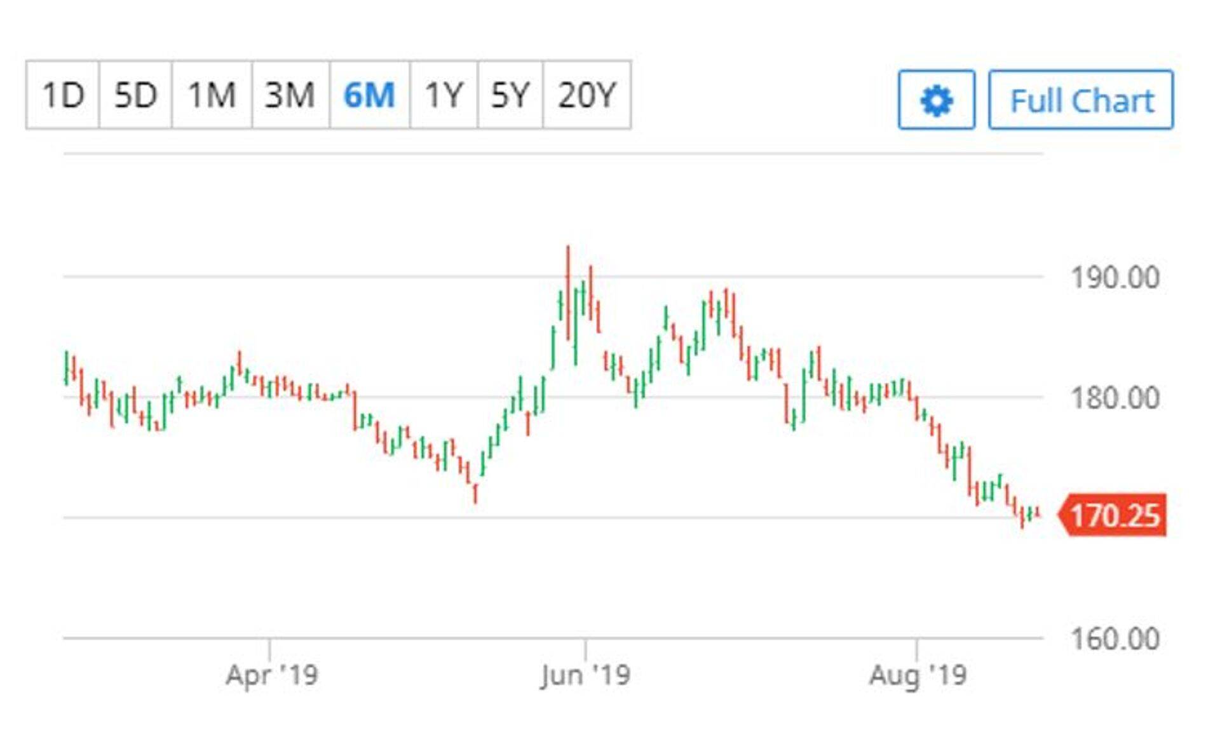Click the 190.00 price axis label

click(x=1115, y=278)
